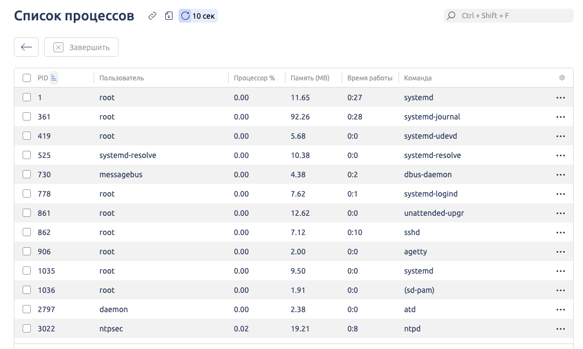Open table column settings gear icon

pos(562,78)
